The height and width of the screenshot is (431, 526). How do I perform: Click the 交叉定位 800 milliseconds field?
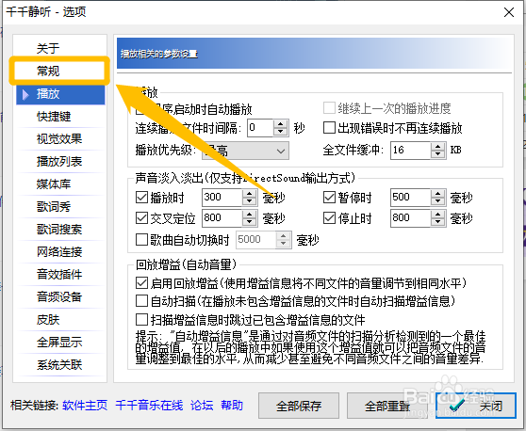[222, 218]
